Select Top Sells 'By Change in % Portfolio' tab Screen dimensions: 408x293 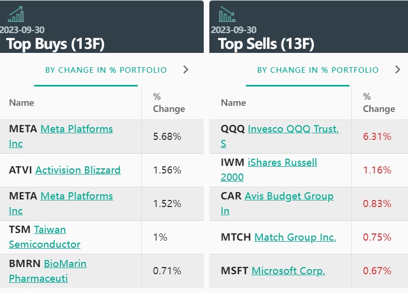click(x=318, y=70)
